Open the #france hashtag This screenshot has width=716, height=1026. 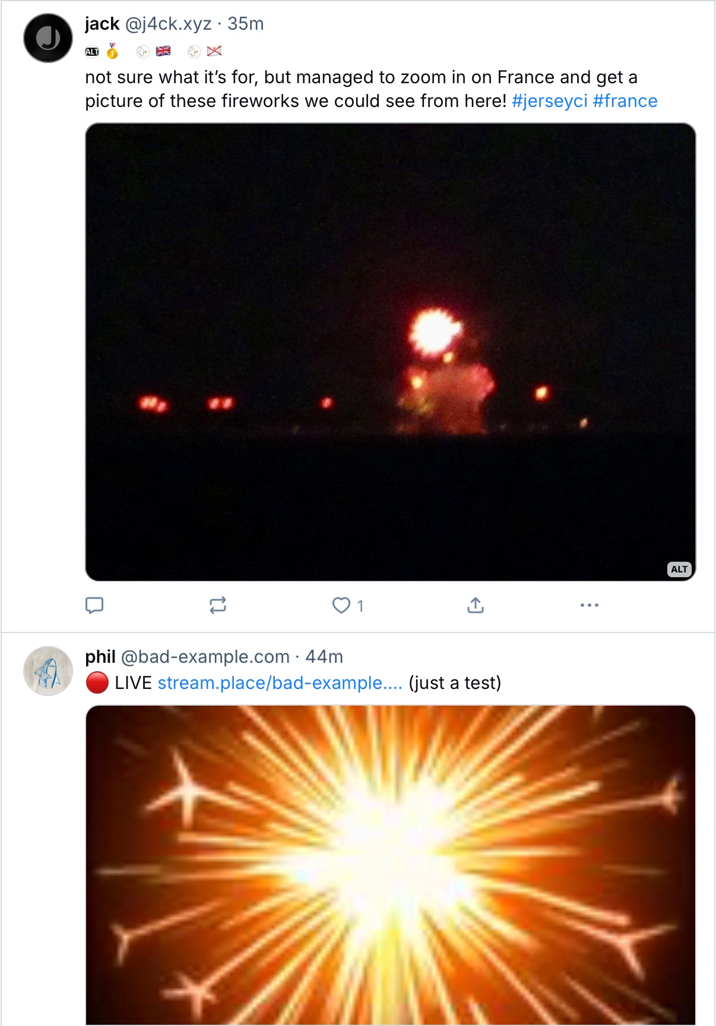tap(625, 101)
